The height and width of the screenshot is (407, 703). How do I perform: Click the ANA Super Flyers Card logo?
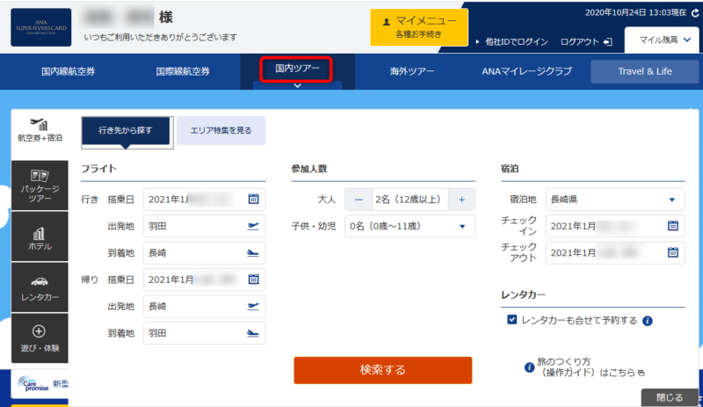click(40, 27)
